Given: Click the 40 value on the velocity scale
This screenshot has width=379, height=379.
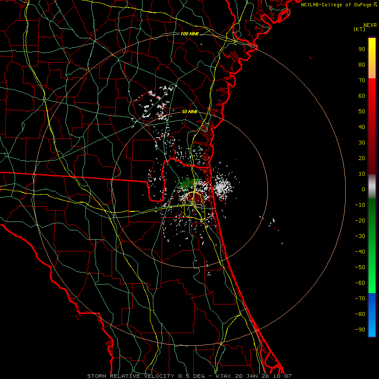Looking at the screenshot, I should pos(362,127).
